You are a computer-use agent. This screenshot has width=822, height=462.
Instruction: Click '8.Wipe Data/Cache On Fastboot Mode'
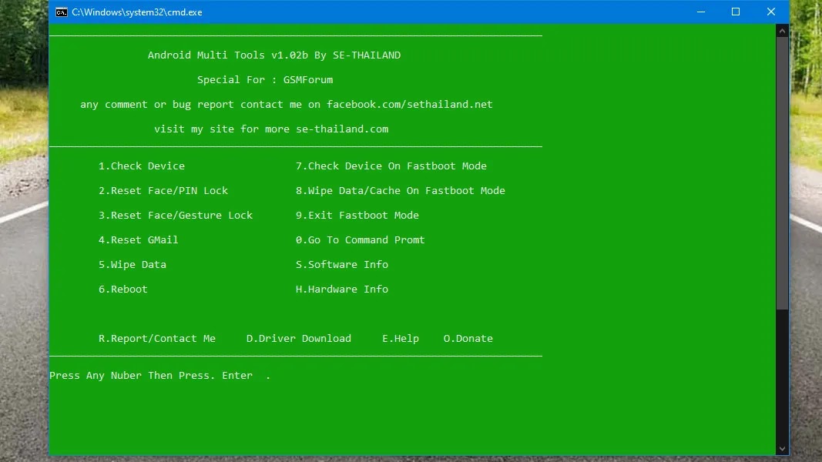[401, 191]
